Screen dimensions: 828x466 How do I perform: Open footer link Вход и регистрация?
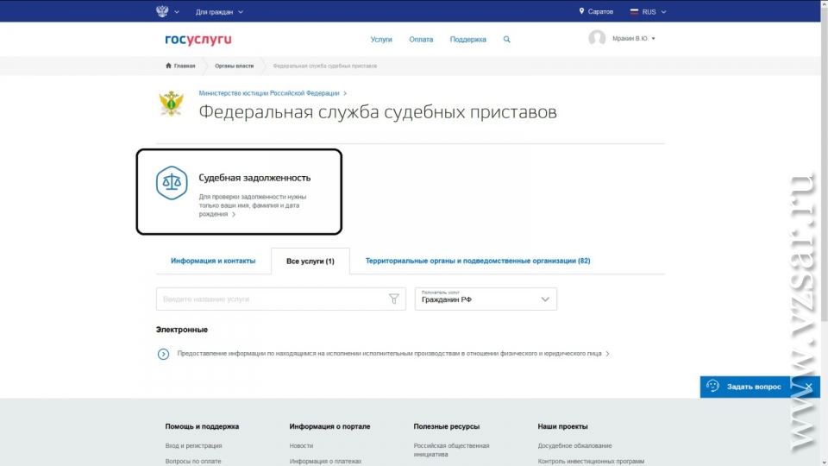coord(193,446)
